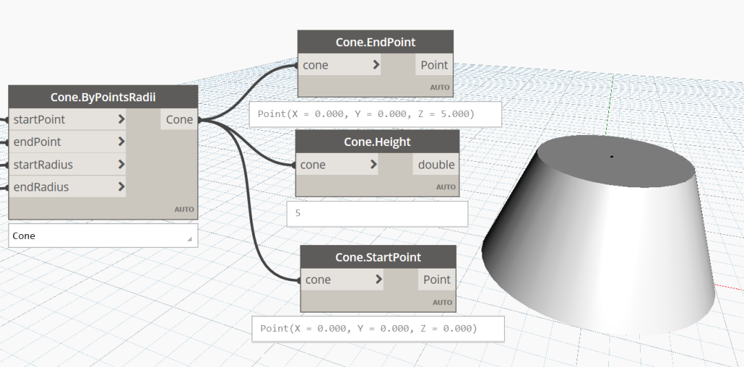Viewport: 744px width, 367px height.
Task: Select the endPoint input port
Action: (68, 142)
